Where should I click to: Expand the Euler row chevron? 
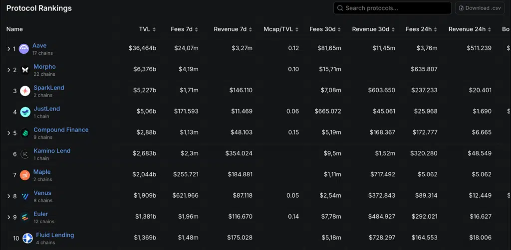tap(8, 217)
